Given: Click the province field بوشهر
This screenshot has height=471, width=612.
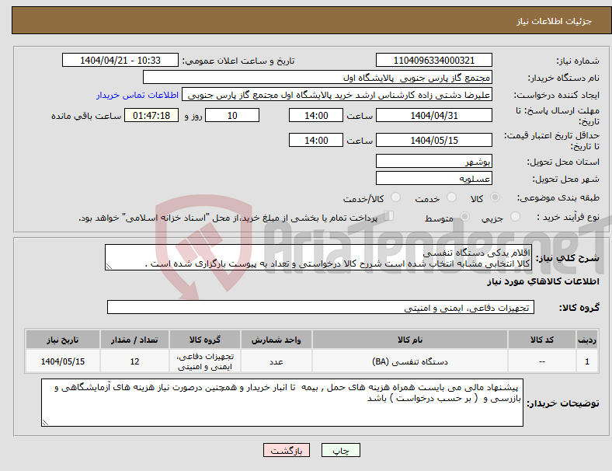Looking at the screenshot, I should pyautogui.click(x=433, y=161).
